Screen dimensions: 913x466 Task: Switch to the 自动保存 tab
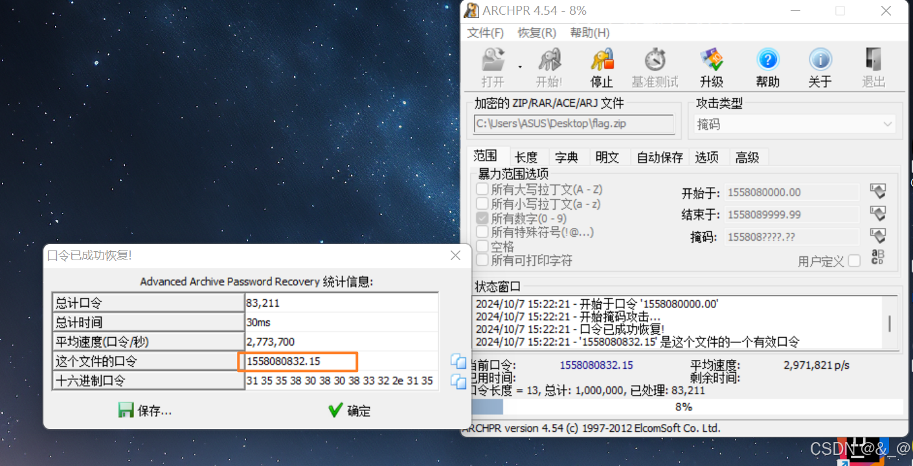pos(660,157)
